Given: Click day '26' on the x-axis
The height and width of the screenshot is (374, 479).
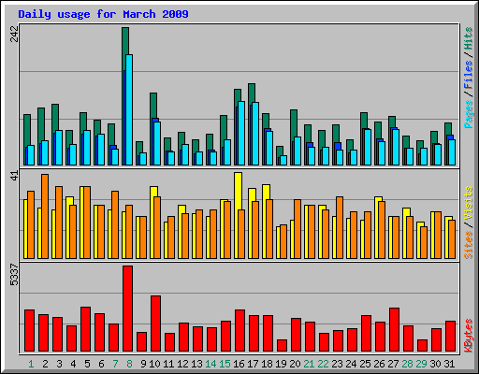Looking at the screenshot, I should click(x=379, y=364).
